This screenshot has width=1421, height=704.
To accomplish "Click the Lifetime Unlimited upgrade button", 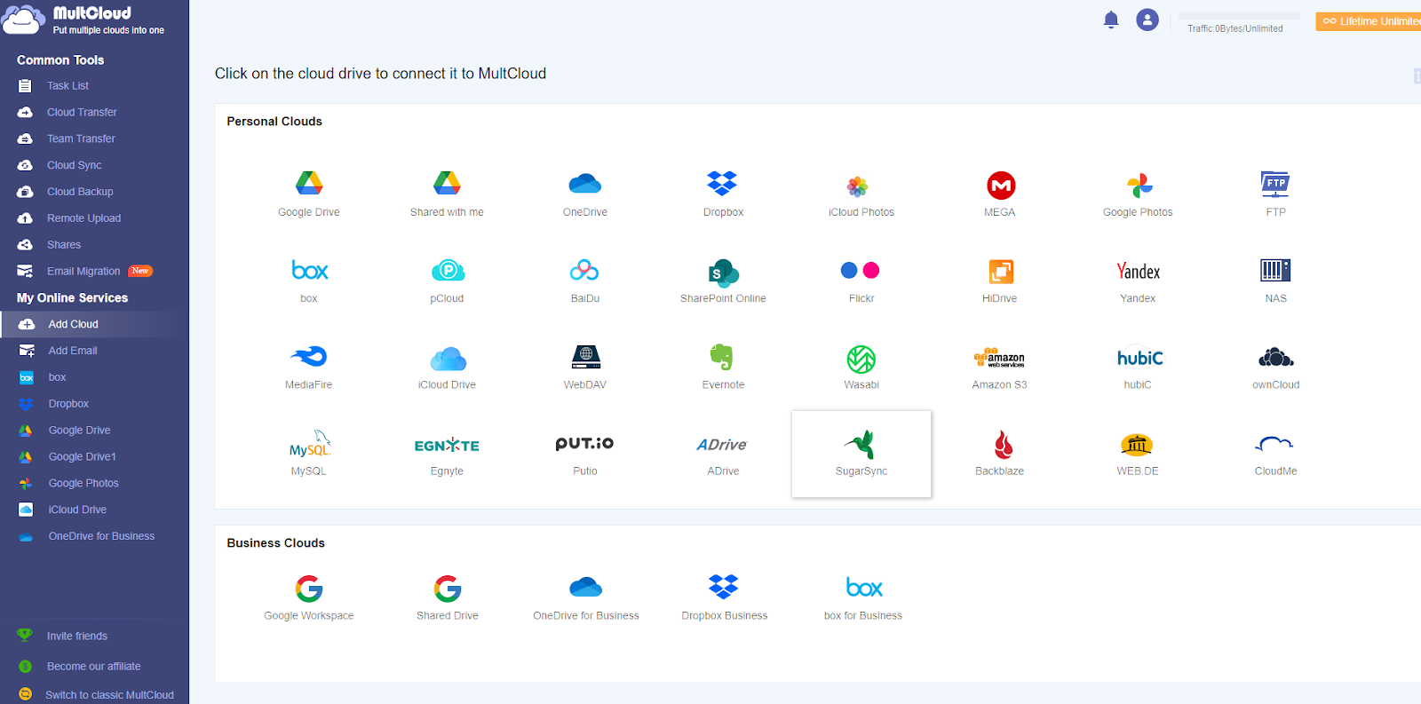I will [x=1369, y=21].
